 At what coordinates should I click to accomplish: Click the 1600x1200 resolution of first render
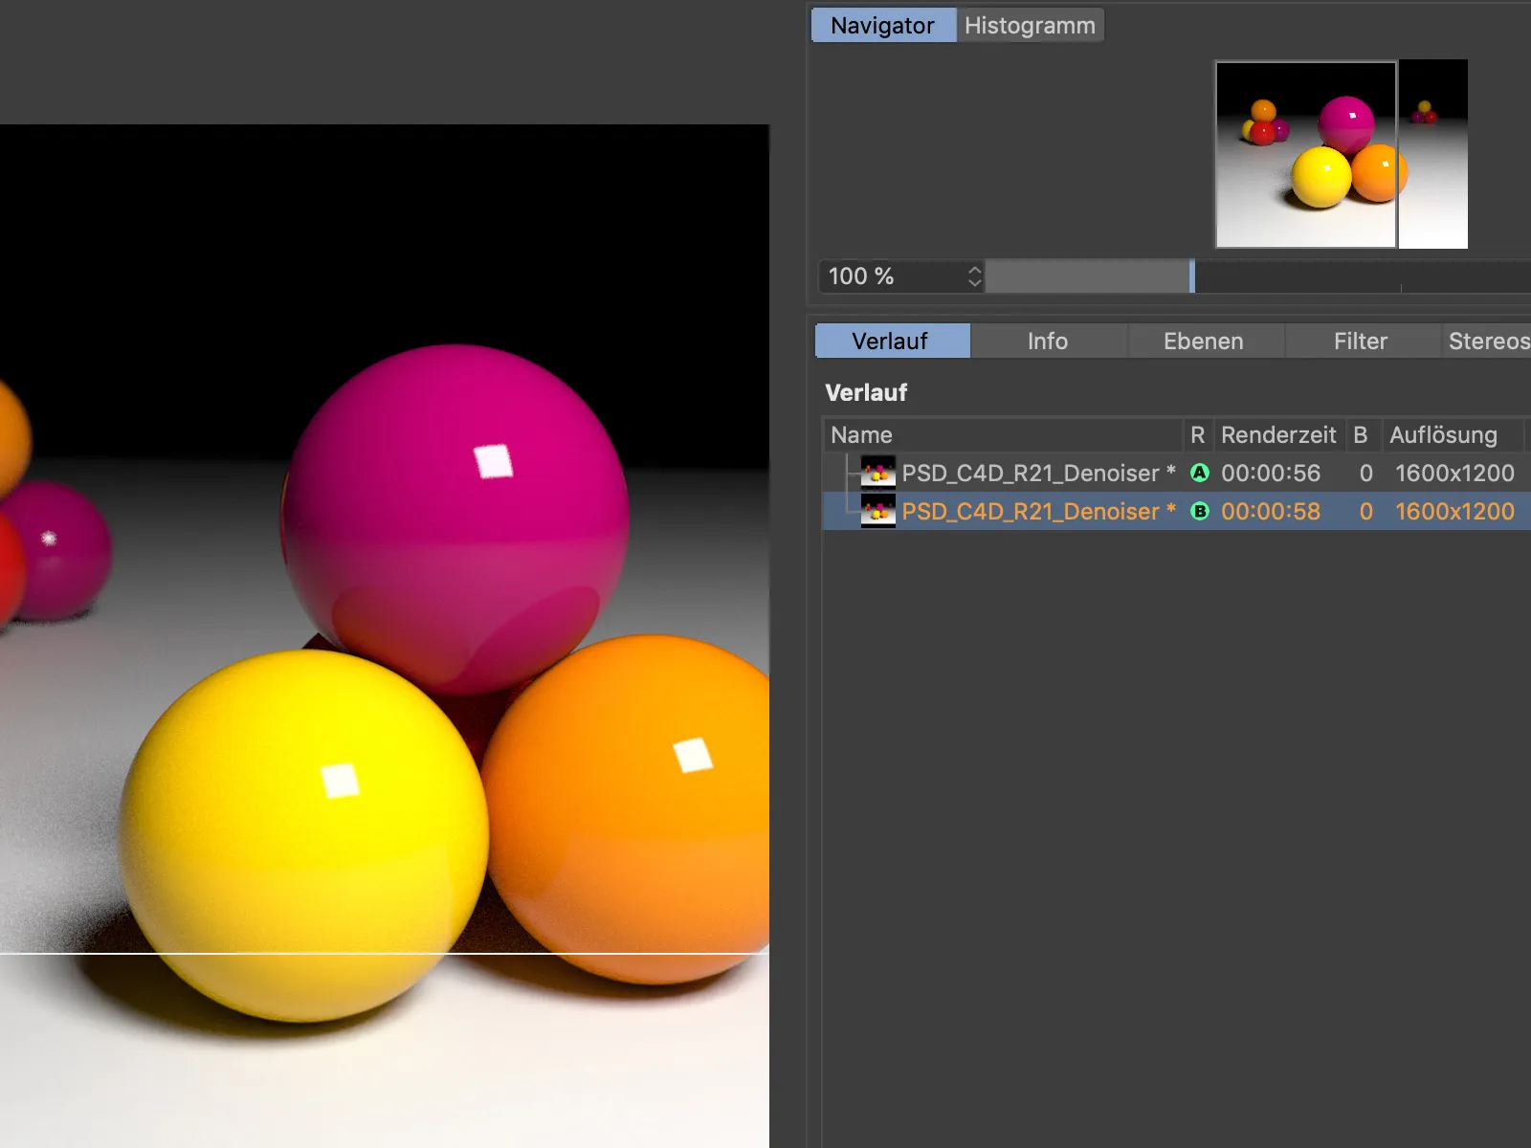point(1454,473)
